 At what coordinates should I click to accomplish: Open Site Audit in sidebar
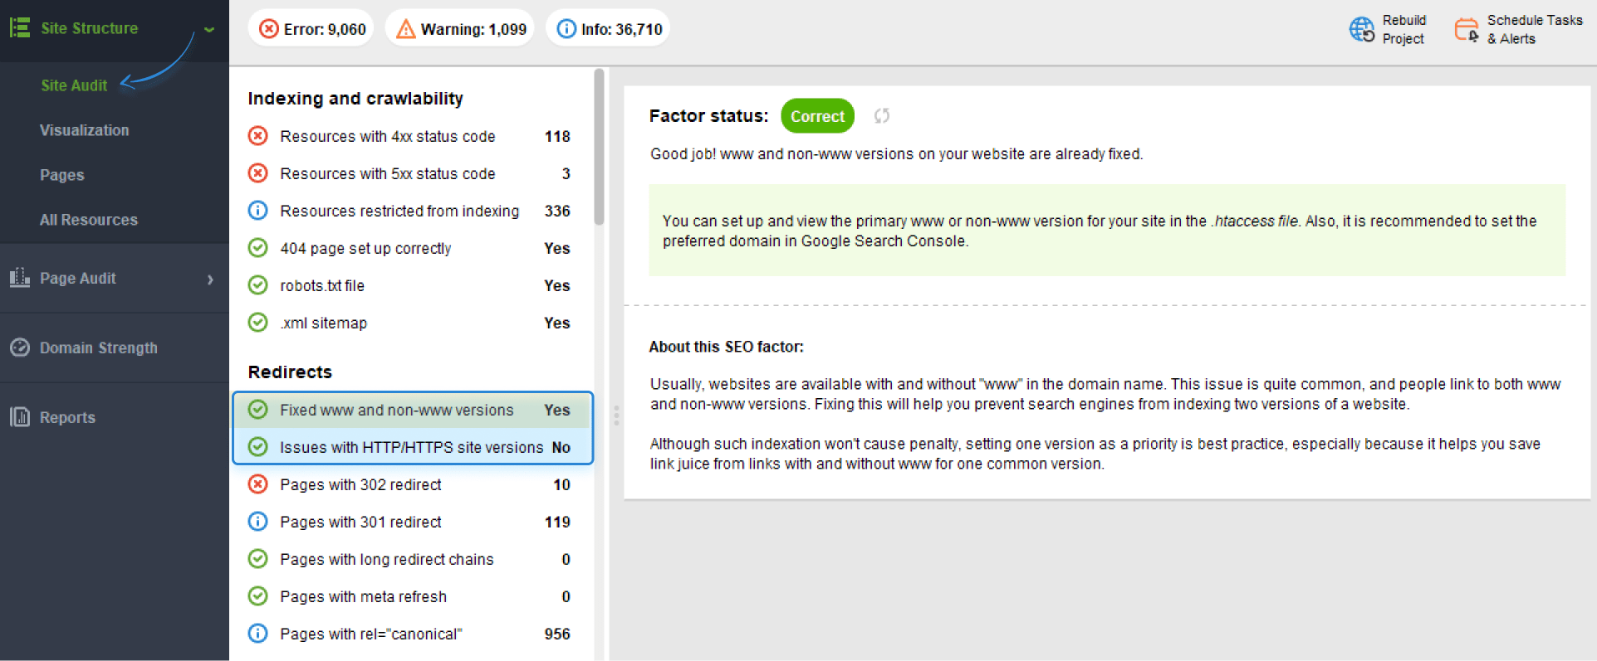[74, 85]
